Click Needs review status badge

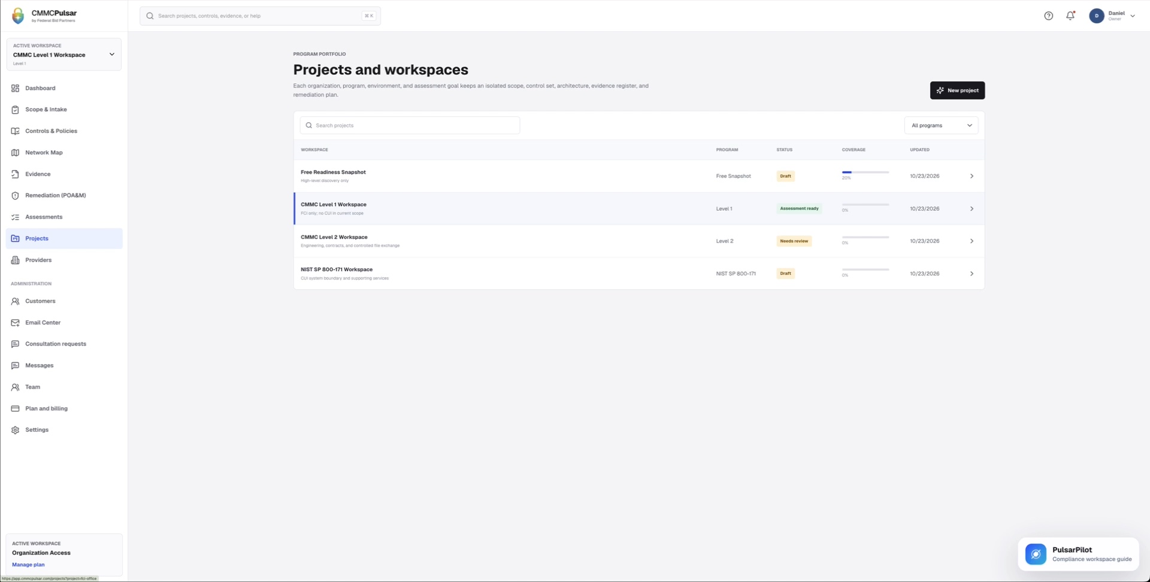click(794, 241)
